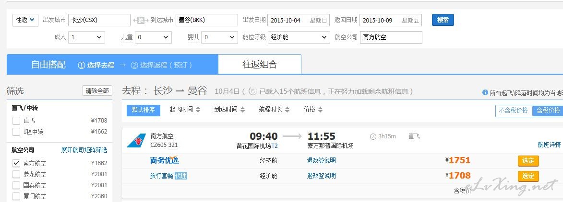Click 素万那普国际机场 airport name
Image resolution: width=563 pixels, height=202 pixels.
coord(330,146)
